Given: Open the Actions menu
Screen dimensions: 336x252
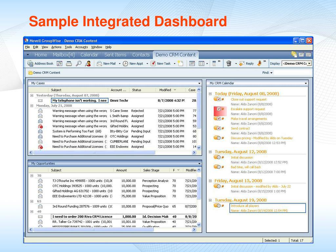Looking at the screenshot, I should [56, 47].
